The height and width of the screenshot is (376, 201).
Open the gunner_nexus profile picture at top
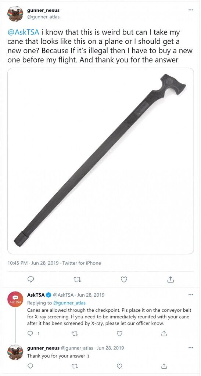tap(15, 14)
